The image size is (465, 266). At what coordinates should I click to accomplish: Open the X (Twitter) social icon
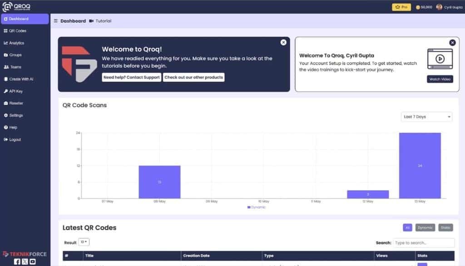coord(25,261)
